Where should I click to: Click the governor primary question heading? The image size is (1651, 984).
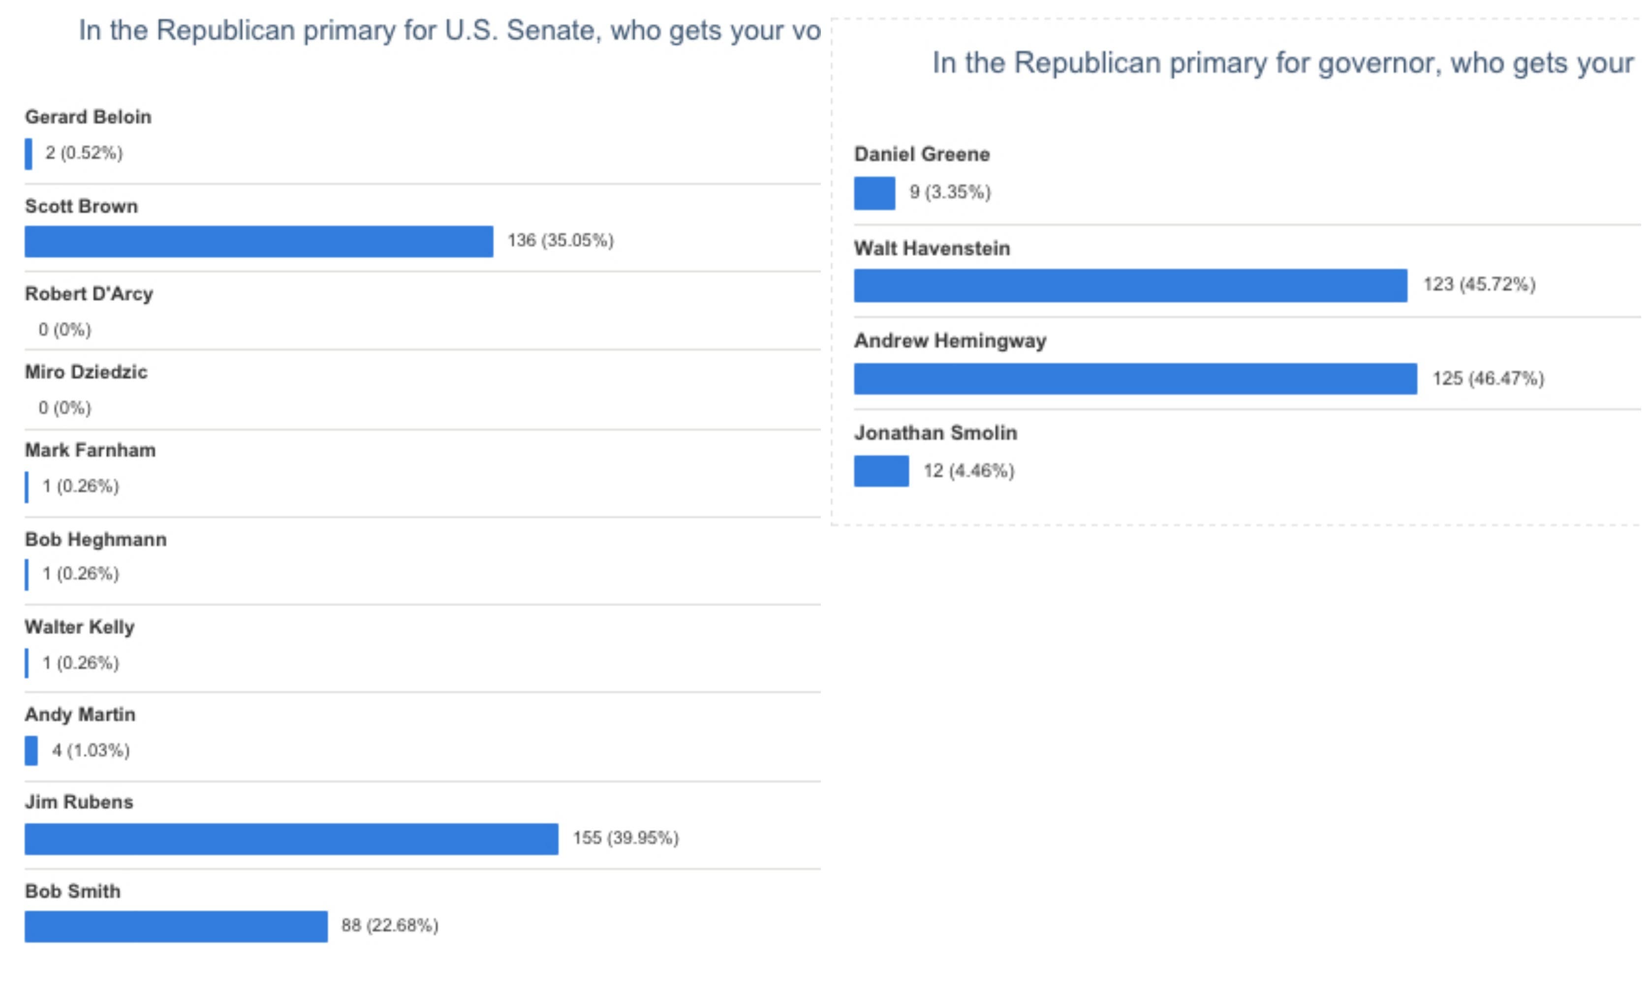tap(1282, 63)
